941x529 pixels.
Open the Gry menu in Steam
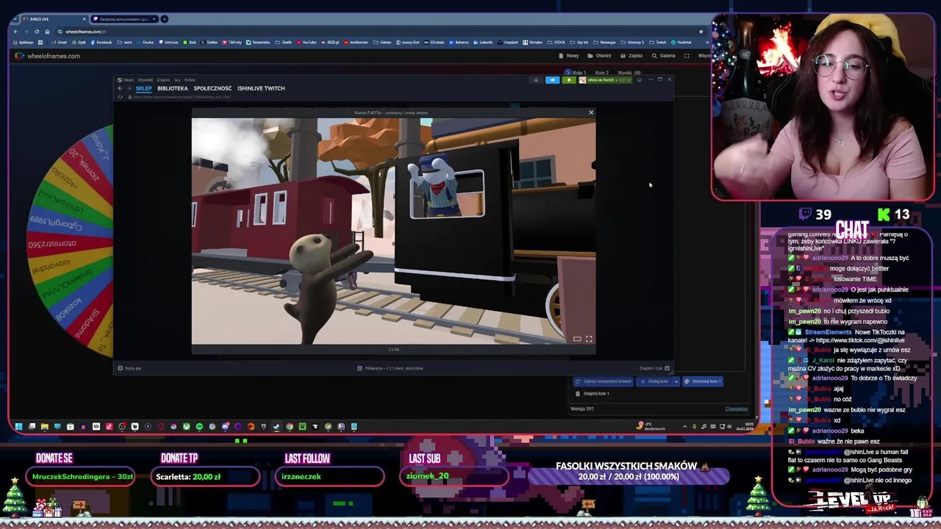click(177, 79)
